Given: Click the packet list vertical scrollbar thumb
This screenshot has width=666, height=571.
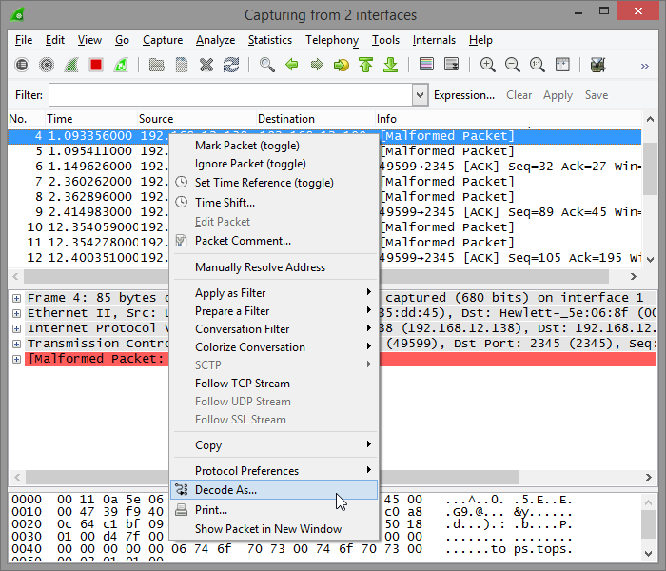Looking at the screenshot, I should (x=650, y=168).
